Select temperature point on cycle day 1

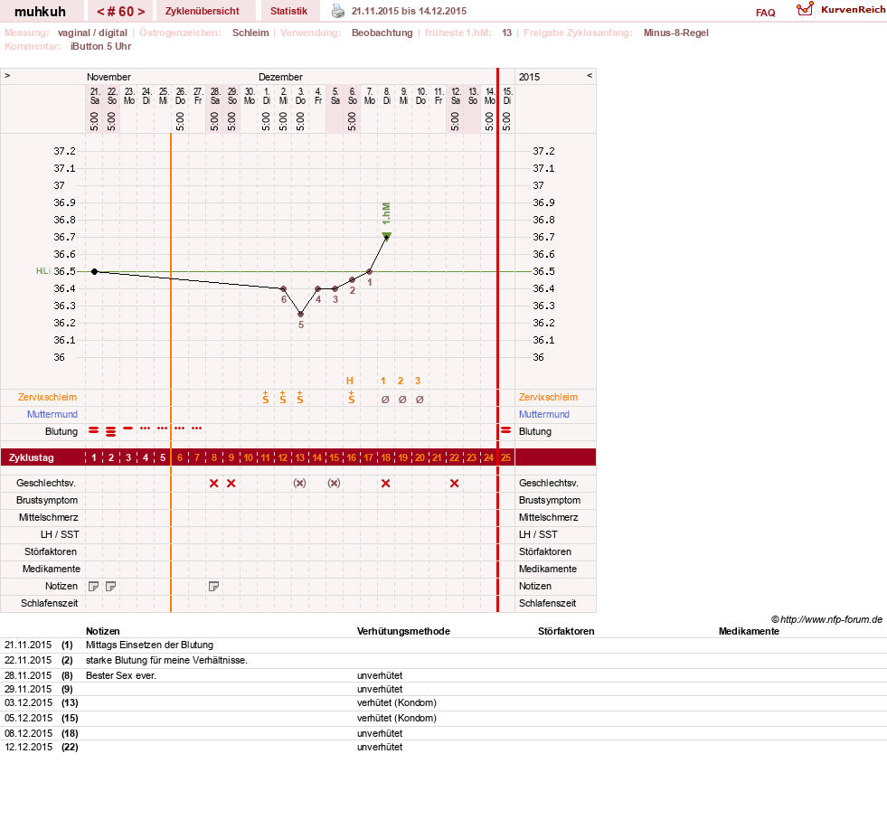tap(94, 271)
